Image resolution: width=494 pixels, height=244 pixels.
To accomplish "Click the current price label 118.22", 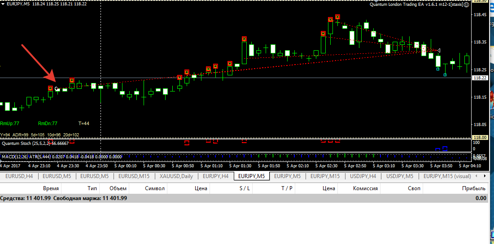I will (480, 78).
